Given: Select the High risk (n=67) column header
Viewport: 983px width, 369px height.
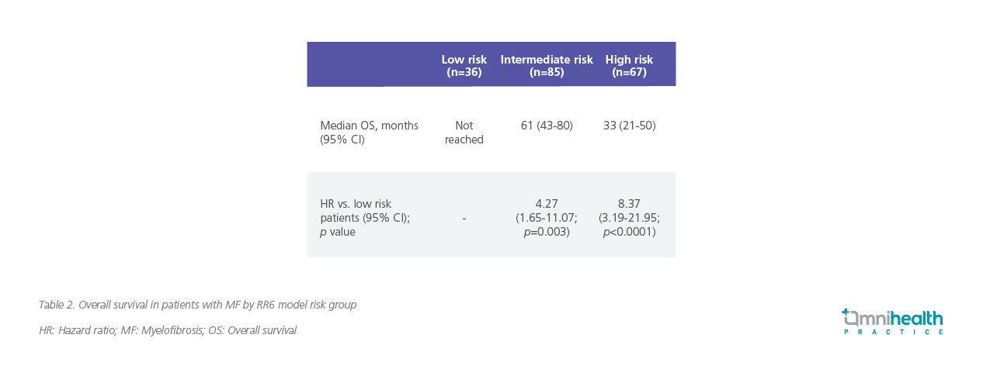Looking at the screenshot, I should pos(629,66).
